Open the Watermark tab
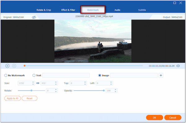 93,10
